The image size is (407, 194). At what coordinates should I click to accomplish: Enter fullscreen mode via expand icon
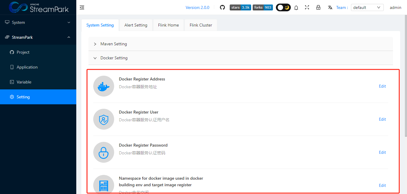coord(307,7)
